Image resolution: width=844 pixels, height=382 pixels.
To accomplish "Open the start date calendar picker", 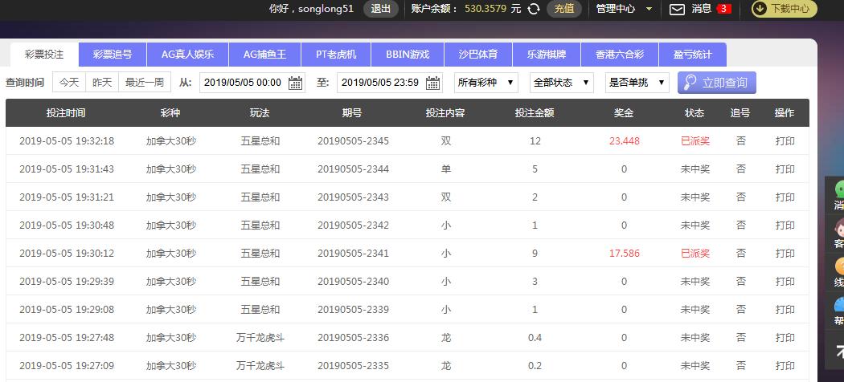I will [x=295, y=83].
